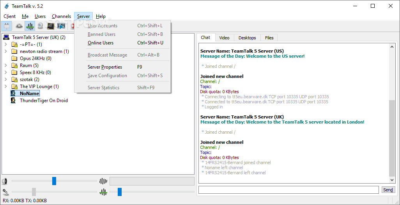Click the green-line voice activation icon at the bottom
Viewport: 400px width, 205px height.
[103, 192]
